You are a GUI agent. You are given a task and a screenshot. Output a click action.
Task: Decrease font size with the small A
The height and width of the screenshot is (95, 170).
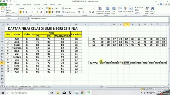pyautogui.click(x=42, y=8)
